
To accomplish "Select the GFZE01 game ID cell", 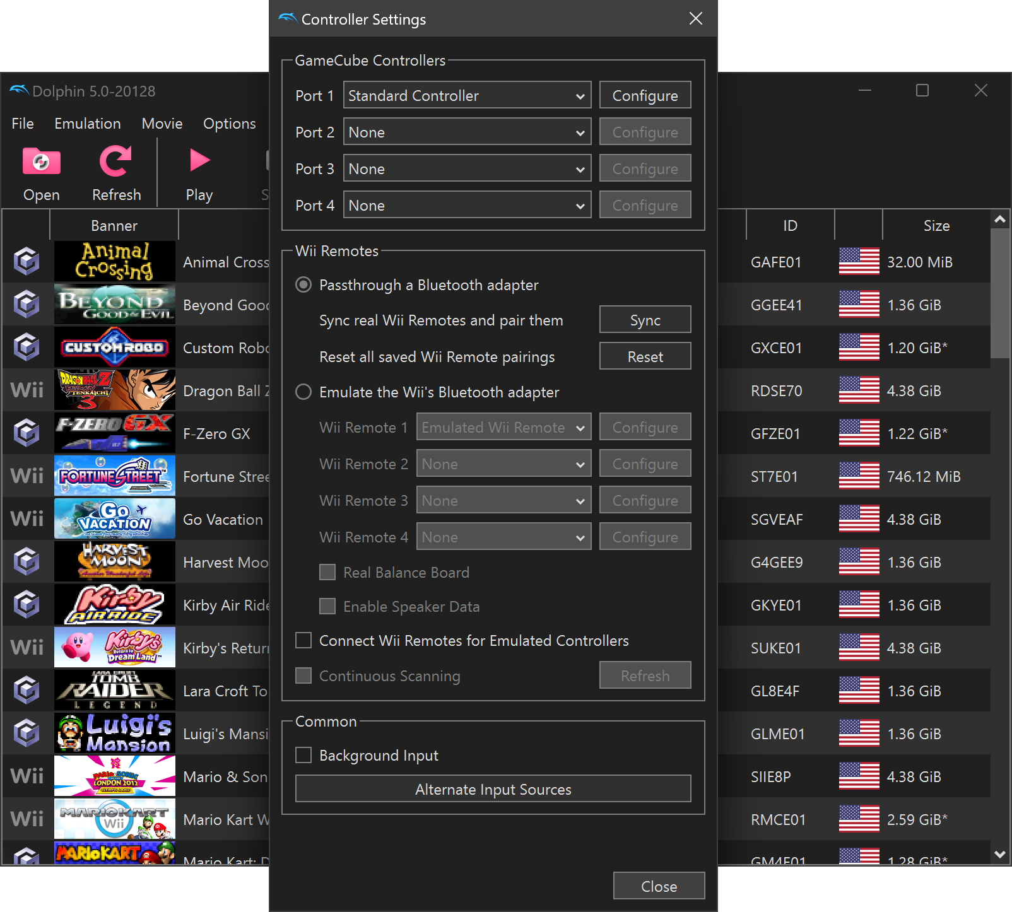I will (775, 433).
